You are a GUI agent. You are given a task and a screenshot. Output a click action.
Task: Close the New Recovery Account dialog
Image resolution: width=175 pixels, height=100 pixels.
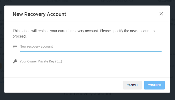pyautogui.click(x=161, y=14)
